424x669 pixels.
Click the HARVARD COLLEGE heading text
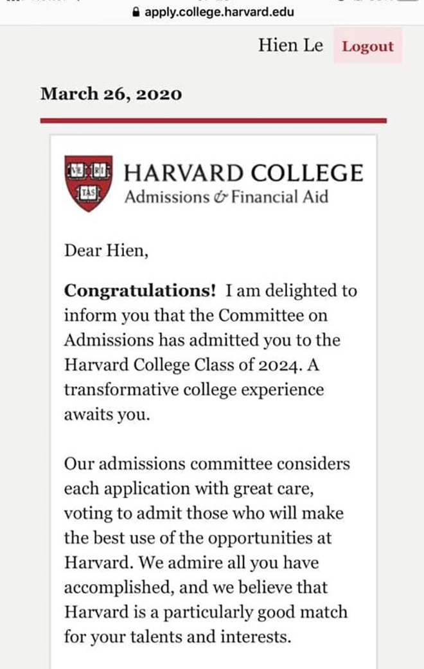(x=243, y=173)
